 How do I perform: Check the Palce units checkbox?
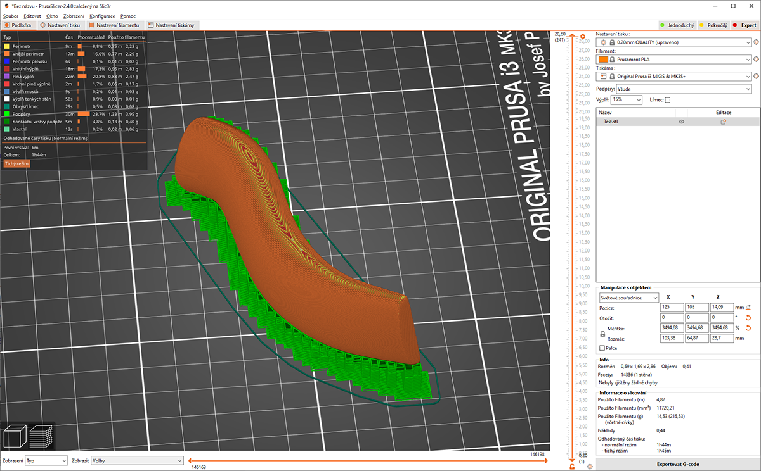coord(602,348)
